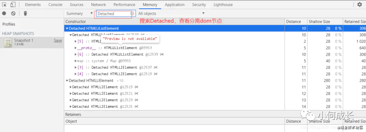The height and width of the screenshot is (132, 366).
Task: Click shallow size 280 of HTMLLIElement group
Action: coord(327,80)
